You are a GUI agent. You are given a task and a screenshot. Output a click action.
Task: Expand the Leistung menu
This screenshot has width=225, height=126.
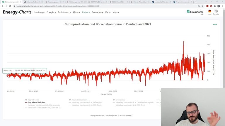[40, 12]
